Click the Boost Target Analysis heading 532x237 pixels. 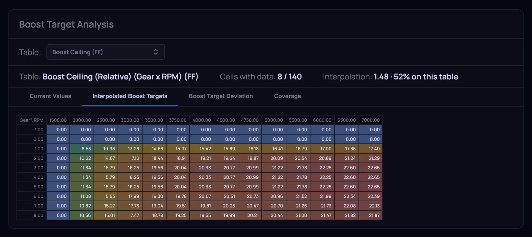[x=66, y=24]
